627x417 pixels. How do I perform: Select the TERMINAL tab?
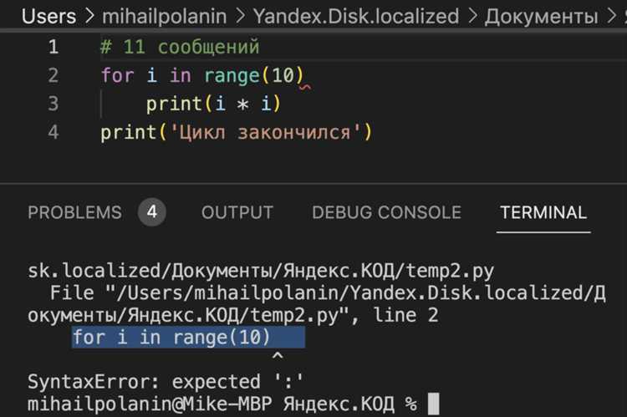543,212
